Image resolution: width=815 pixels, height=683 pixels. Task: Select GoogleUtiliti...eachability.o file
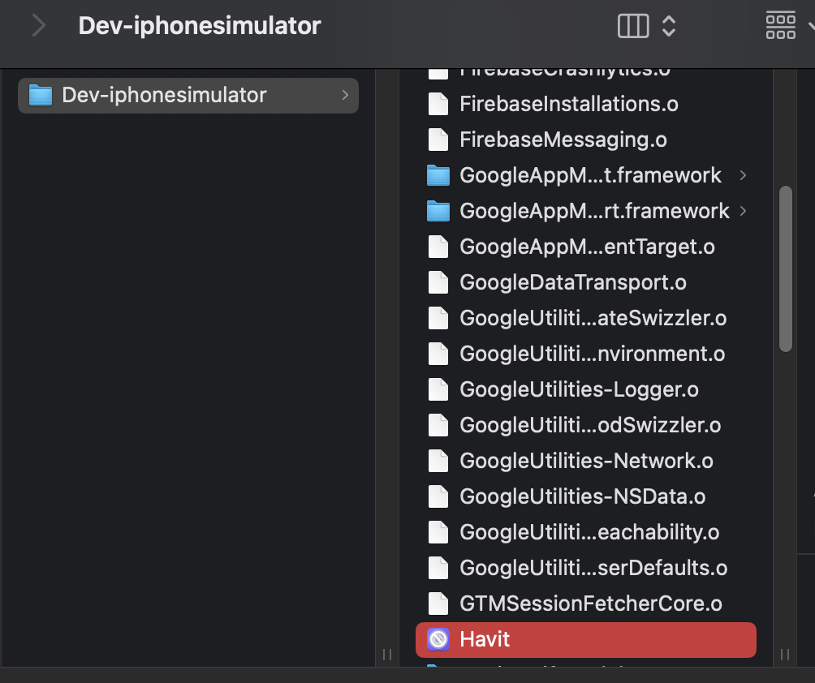pos(586,532)
